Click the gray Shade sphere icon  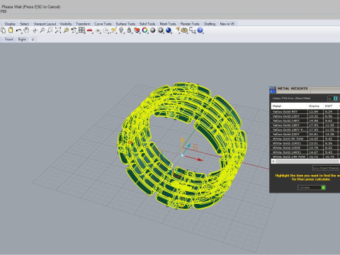pyautogui.click(x=153, y=30)
